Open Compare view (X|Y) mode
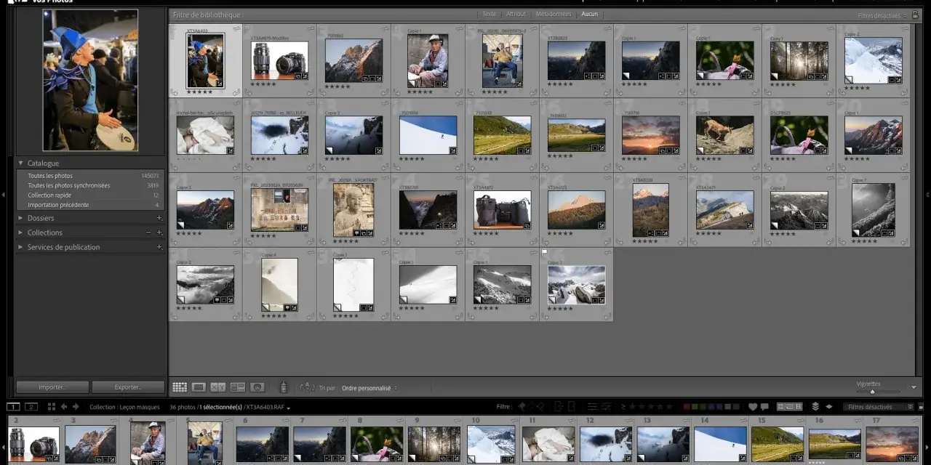 [218, 387]
